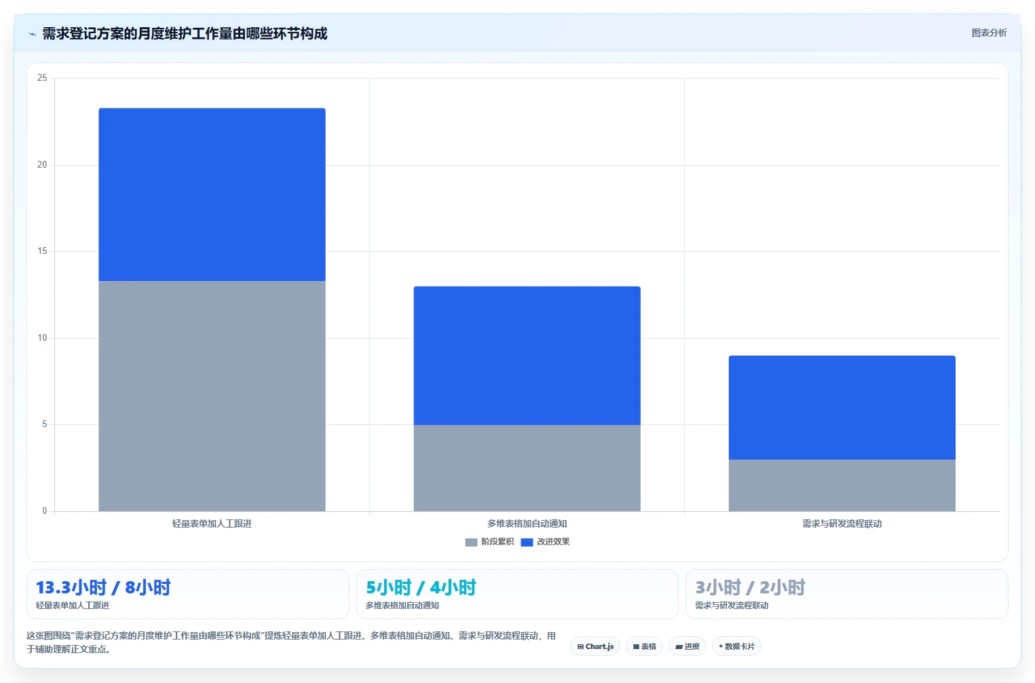Viewport: 1035px width, 683px height.
Task: Select the 进度 tag chip
Action: click(x=688, y=646)
